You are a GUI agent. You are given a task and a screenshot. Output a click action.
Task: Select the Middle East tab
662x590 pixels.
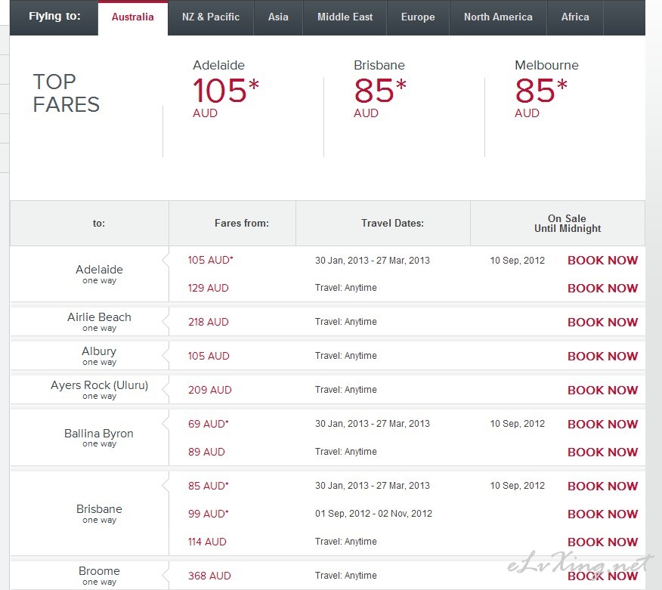pyautogui.click(x=345, y=17)
